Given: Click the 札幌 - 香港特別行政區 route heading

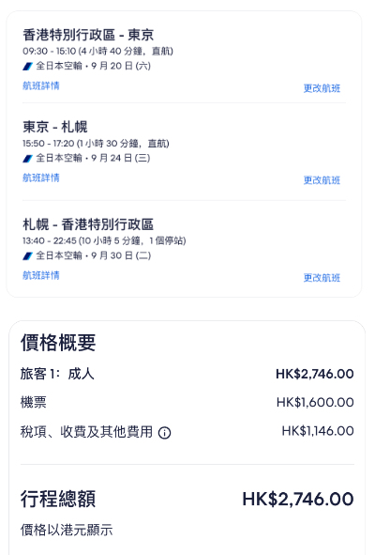Looking at the screenshot, I should [88, 224].
